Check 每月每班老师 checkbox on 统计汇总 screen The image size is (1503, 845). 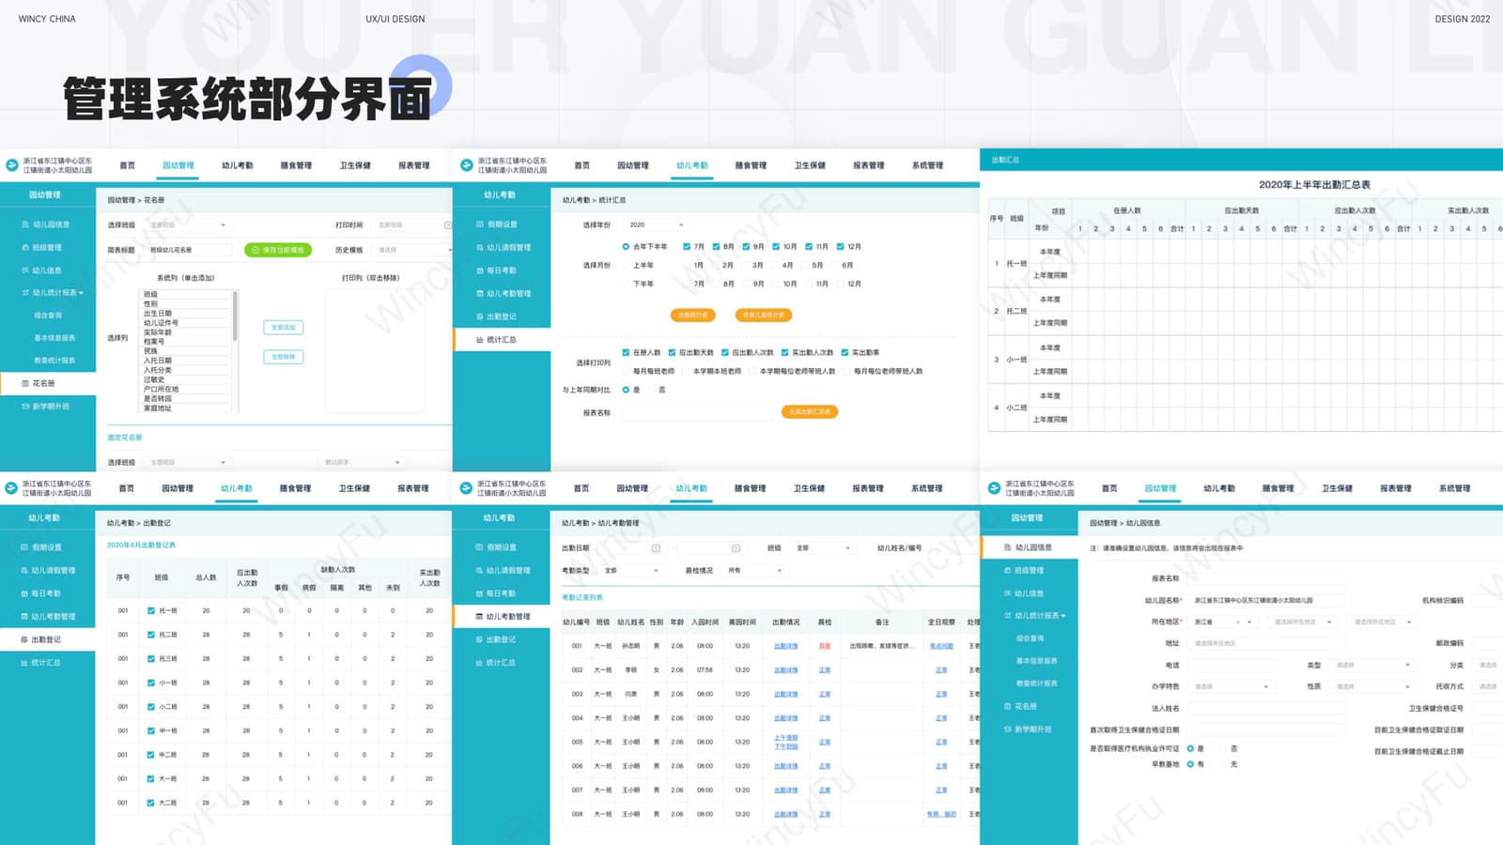tap(626, 372)
